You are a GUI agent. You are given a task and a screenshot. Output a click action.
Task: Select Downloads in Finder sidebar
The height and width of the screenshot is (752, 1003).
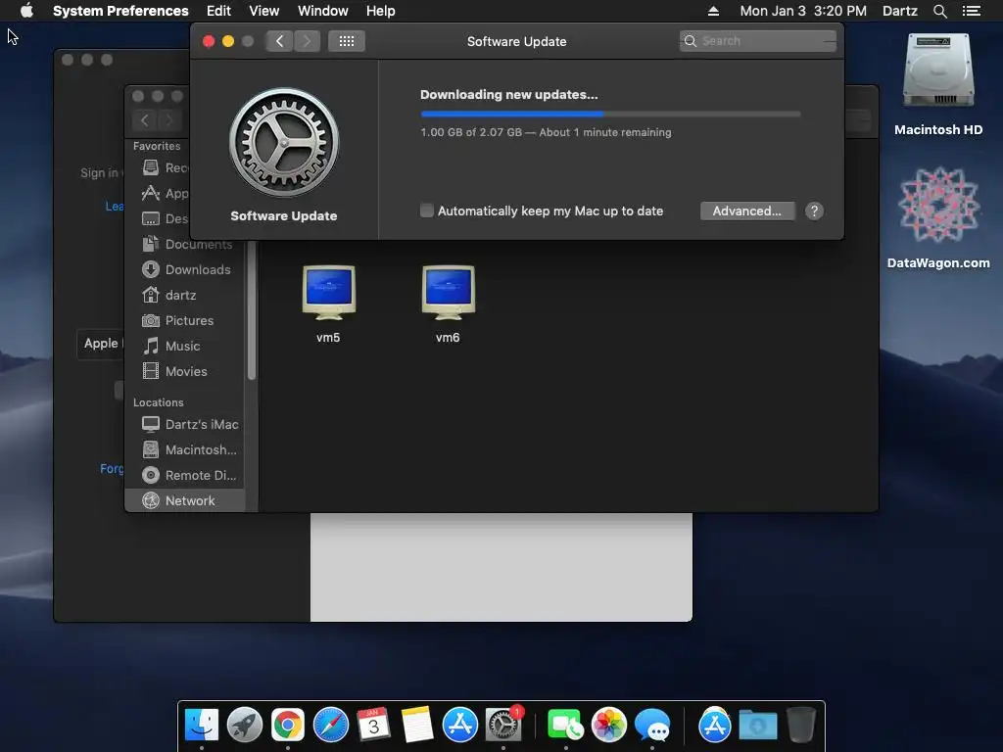pyautogui.click(x=187, y=269)
